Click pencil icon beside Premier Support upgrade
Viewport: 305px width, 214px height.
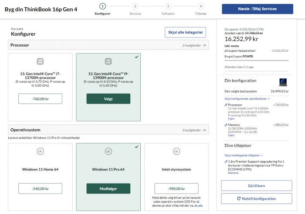click(226, 161)
